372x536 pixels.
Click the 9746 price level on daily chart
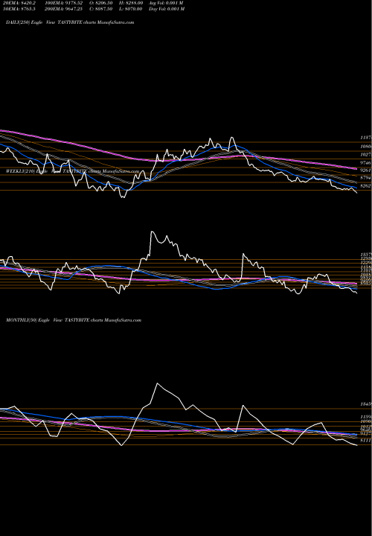coord(365,163)
